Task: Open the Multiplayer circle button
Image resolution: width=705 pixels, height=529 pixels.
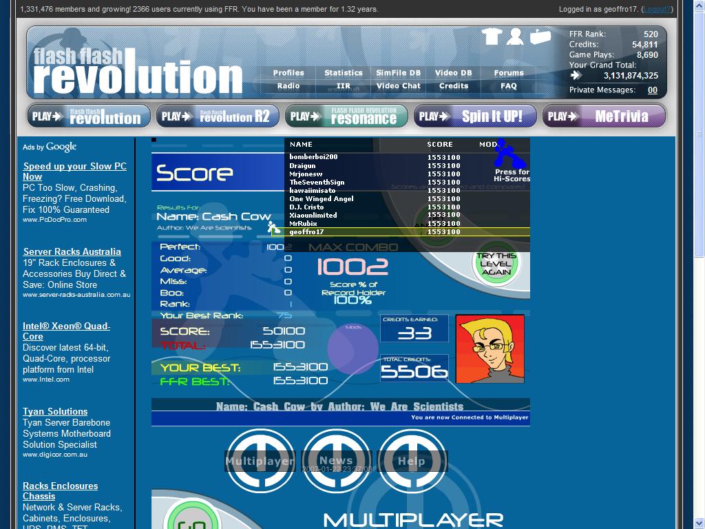Action: point(260,461)
